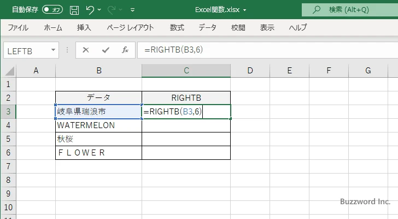Select row 7 header
The width and height of the screenshot is (398, 219).
(x=8, y=166)
